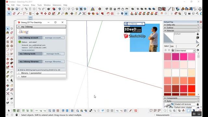Screen dimensions: 208x117
Task: Open the Camera menu
Action: [x=26, y=5]
